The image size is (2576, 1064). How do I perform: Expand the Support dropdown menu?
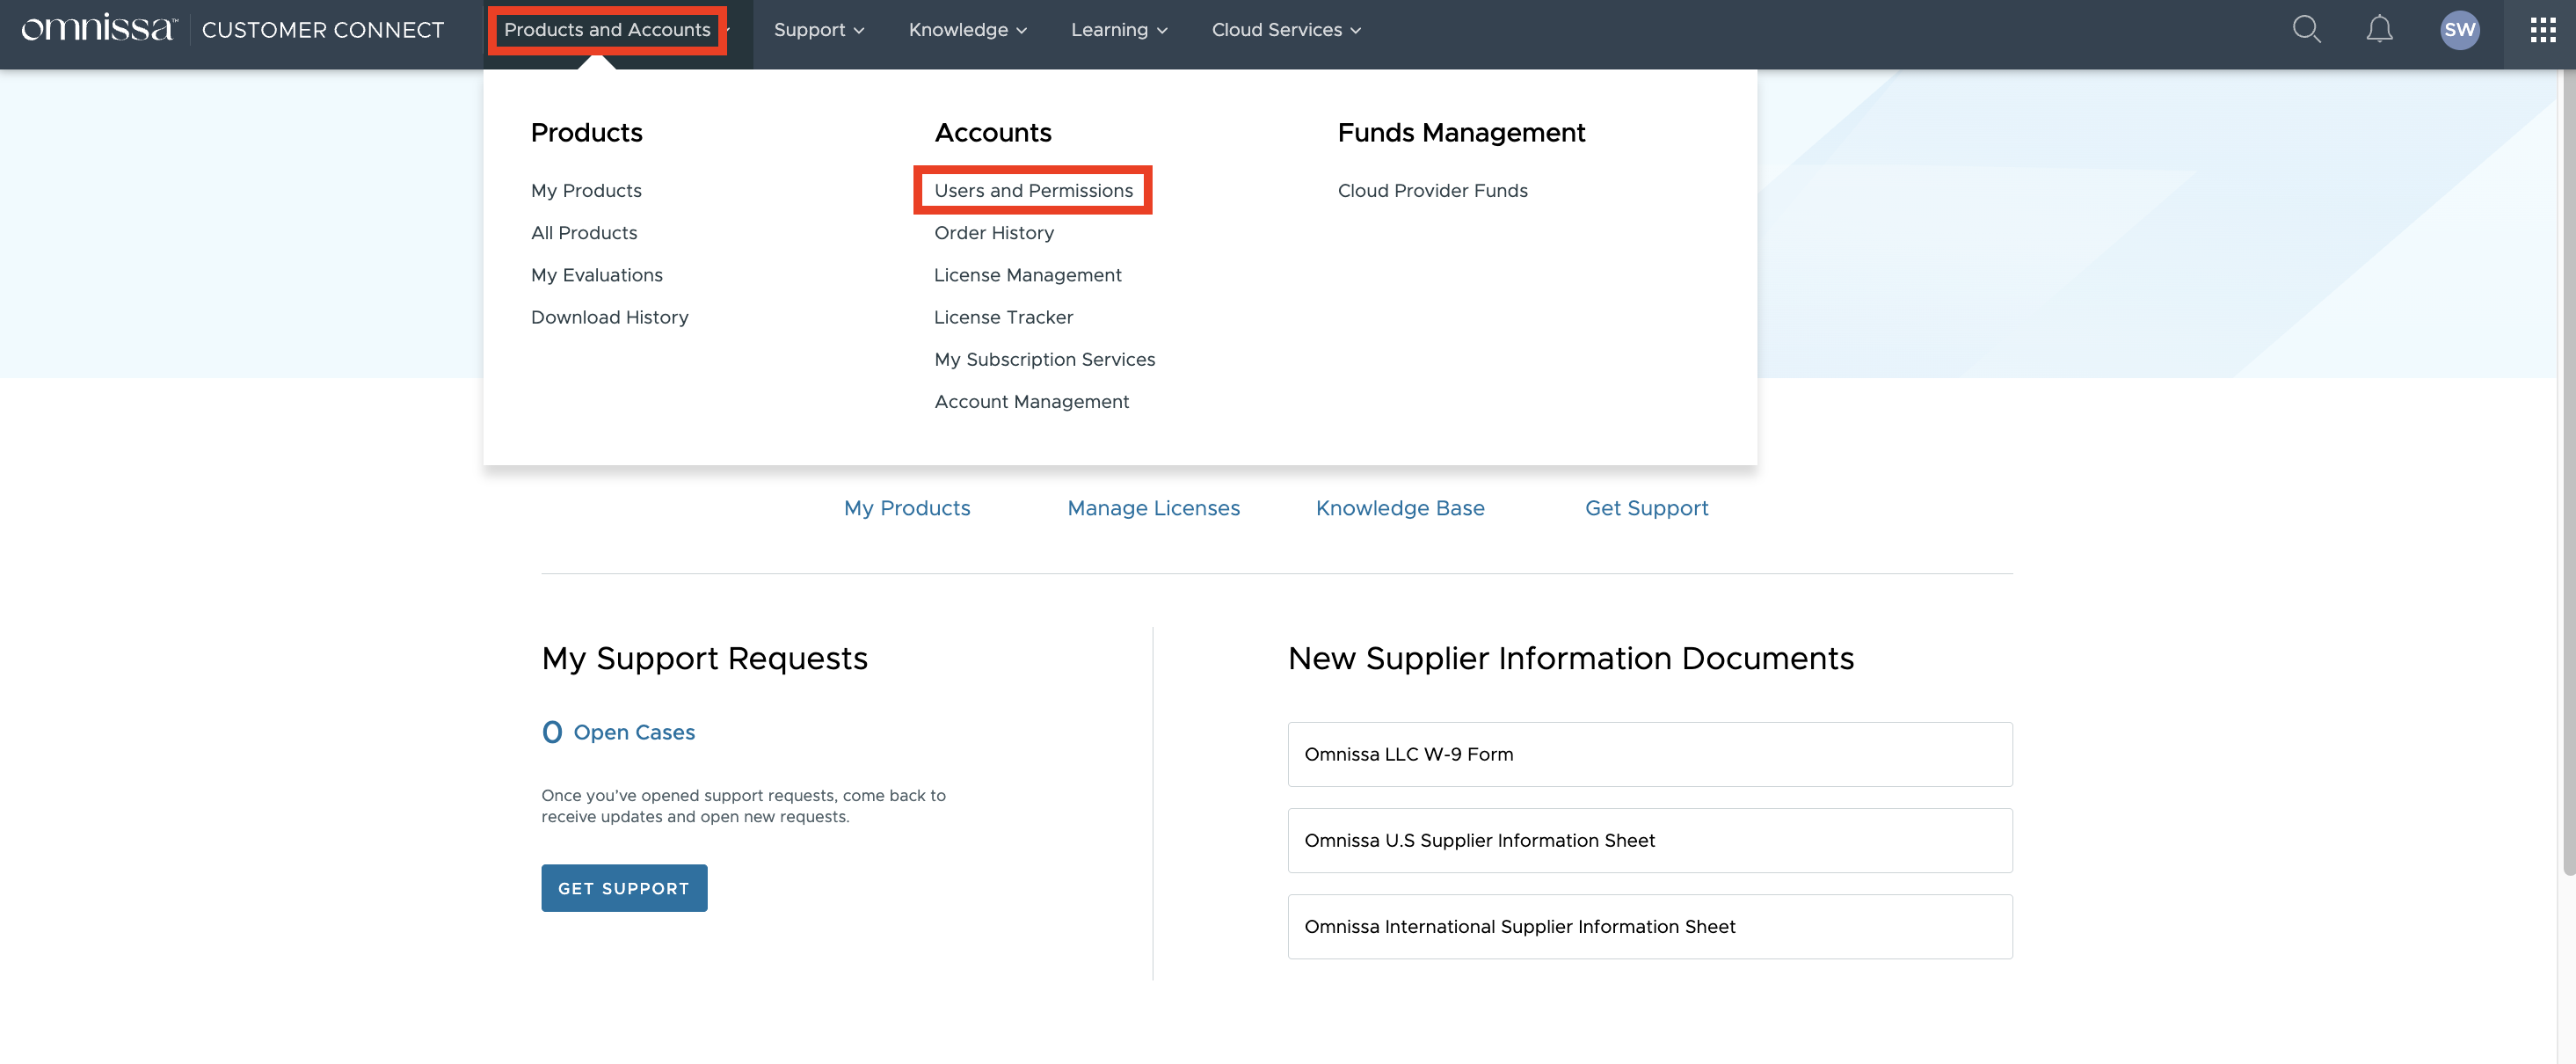(x=818, y=30)
